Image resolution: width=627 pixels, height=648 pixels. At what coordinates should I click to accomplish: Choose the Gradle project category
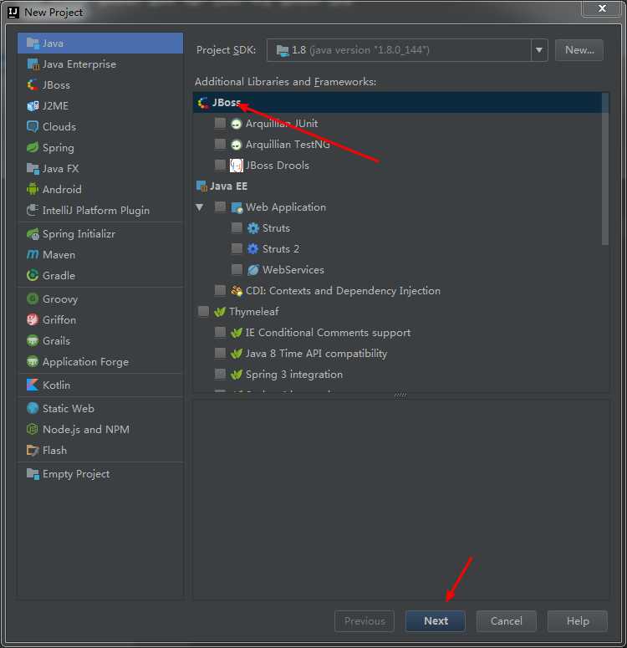coord(100,275)
